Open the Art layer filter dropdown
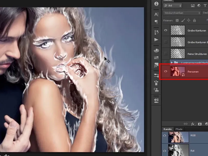The height and width of the screenshot is (156, 208). [172, 5]
